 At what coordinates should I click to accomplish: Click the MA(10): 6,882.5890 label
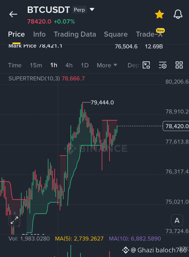coord(135,239)
